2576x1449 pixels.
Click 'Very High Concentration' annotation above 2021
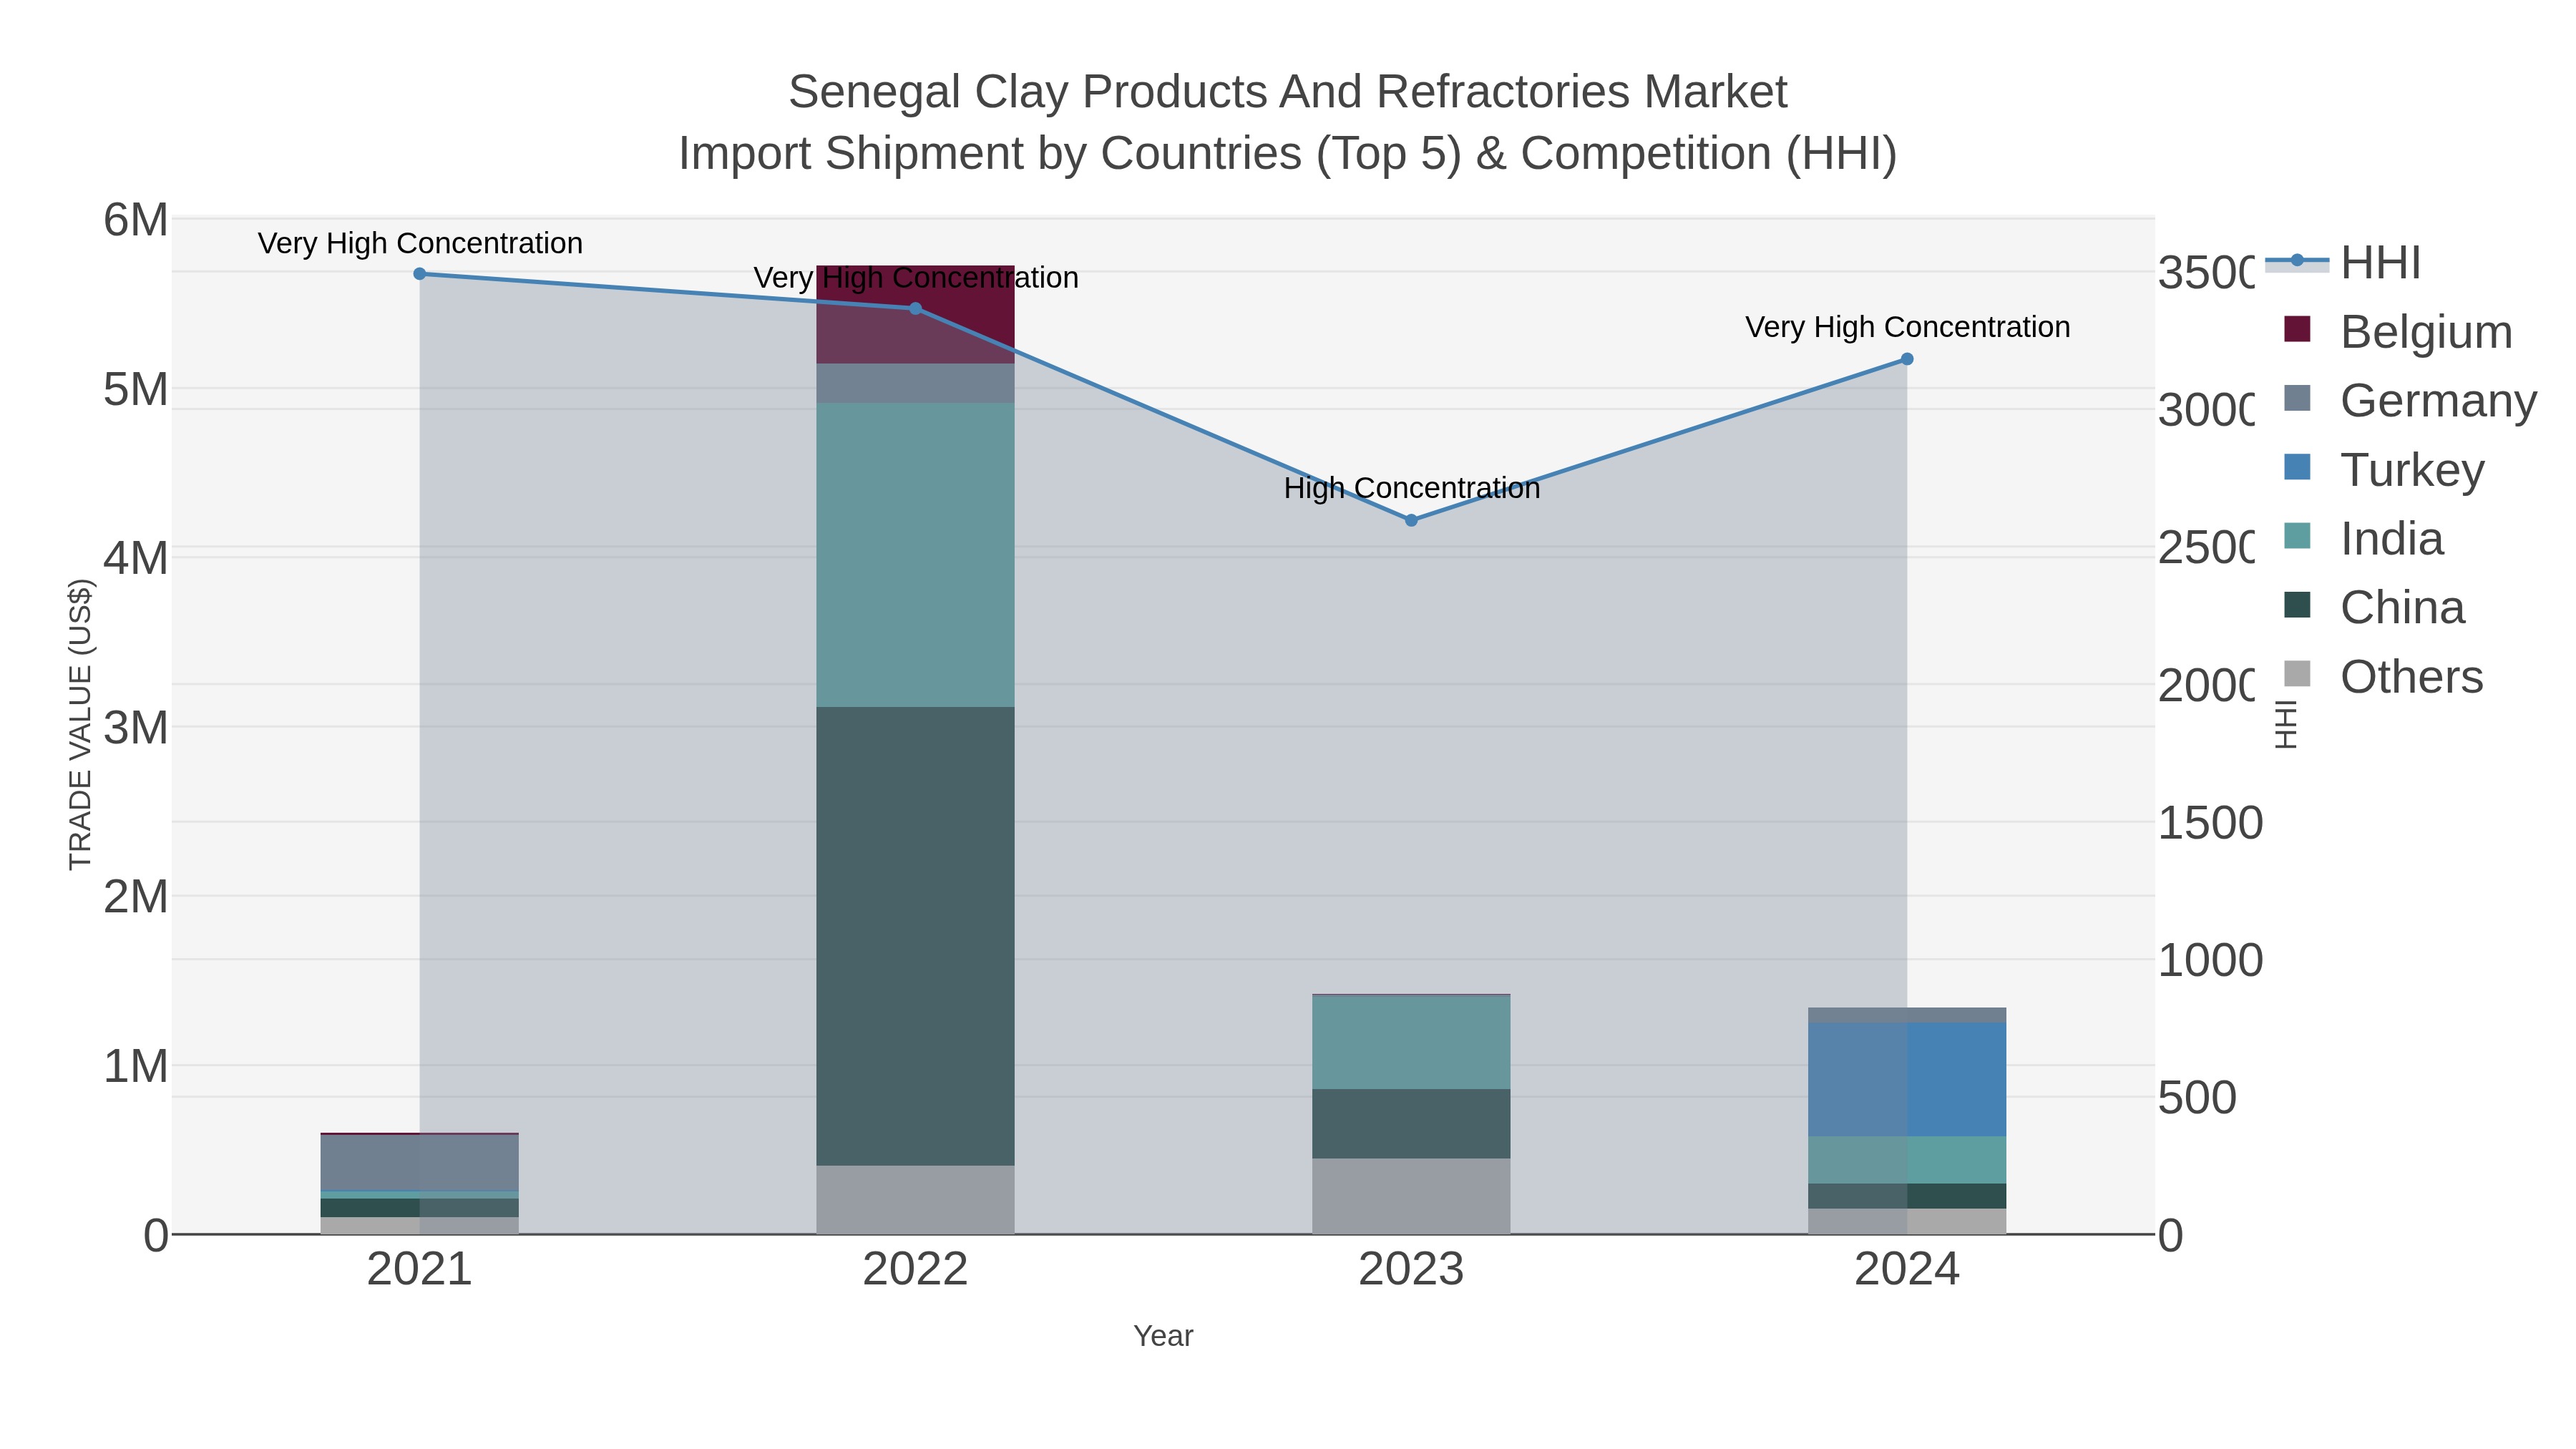point(420,243)
